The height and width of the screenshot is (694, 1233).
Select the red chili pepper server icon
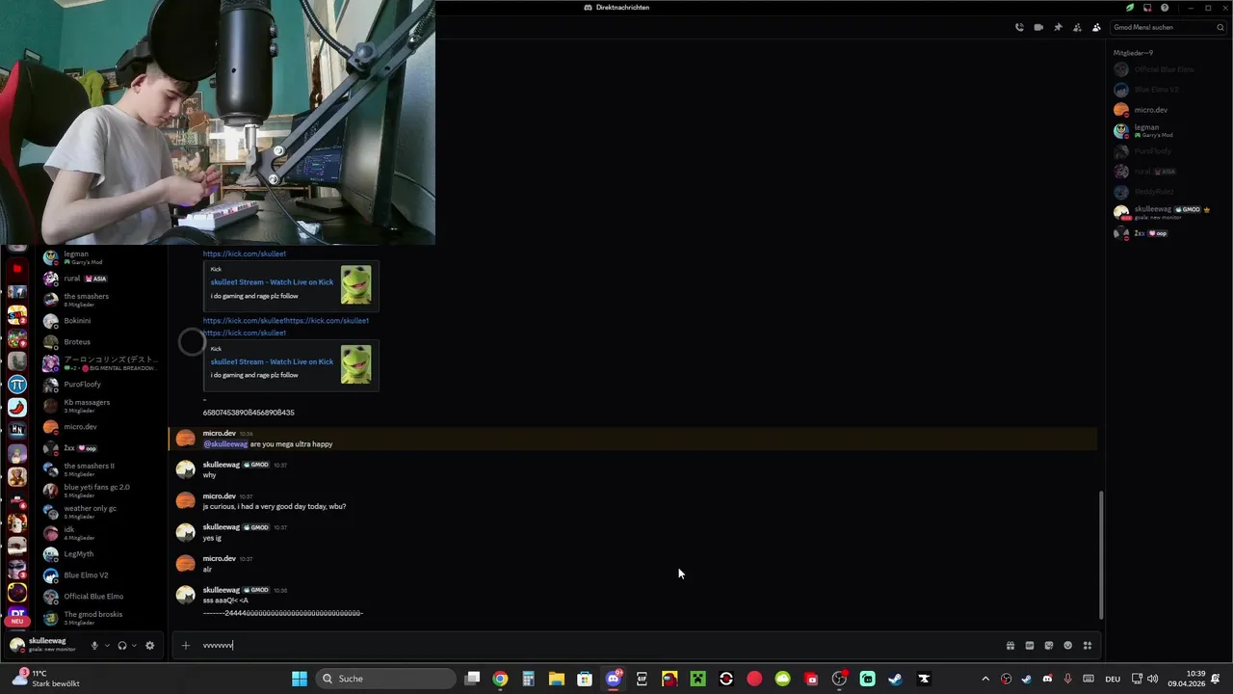tap(17, 408)
